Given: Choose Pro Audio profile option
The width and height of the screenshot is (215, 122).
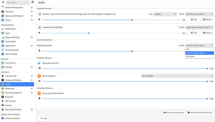Looking at the screenshot, I should point(199,57).
